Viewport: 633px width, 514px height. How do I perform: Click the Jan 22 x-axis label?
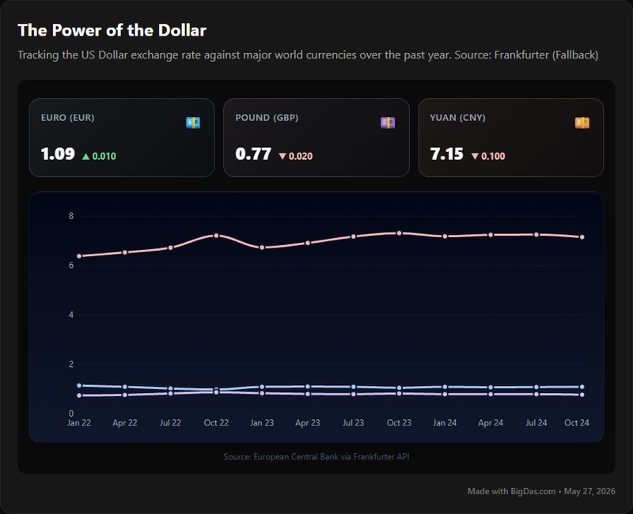[79, 423]
